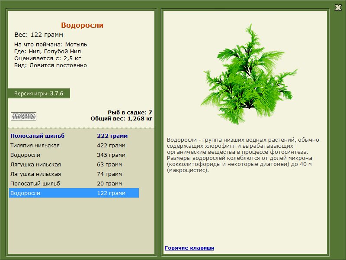Click the Водоросли title heading
The height and width of the screenshot is (260, 346).
pos(82,25)
